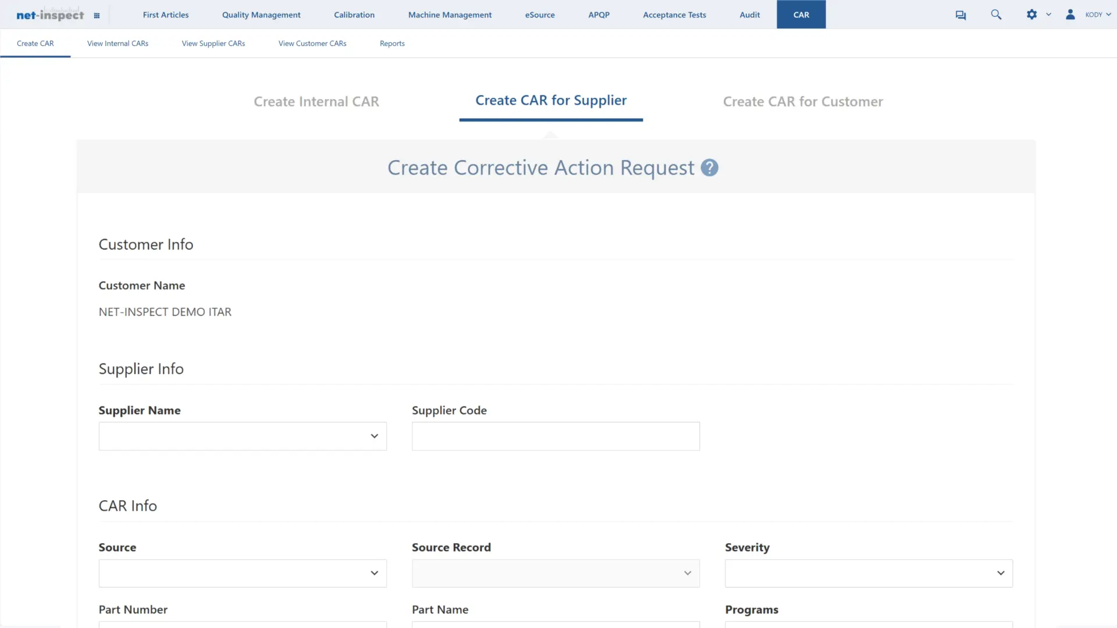Expand the chevron next to the settings gear

[1048, 15]
